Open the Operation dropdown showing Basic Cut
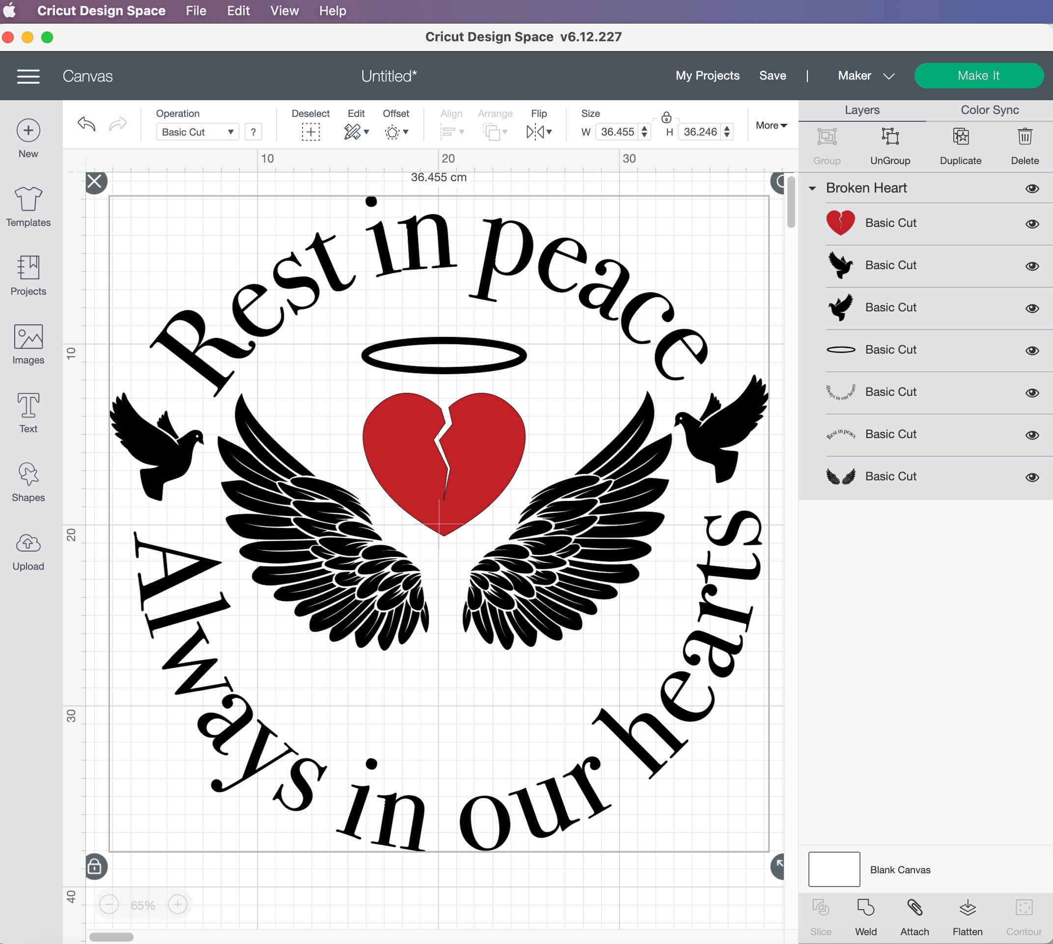This screenshot has width=1053, height=944. [197, 132]
